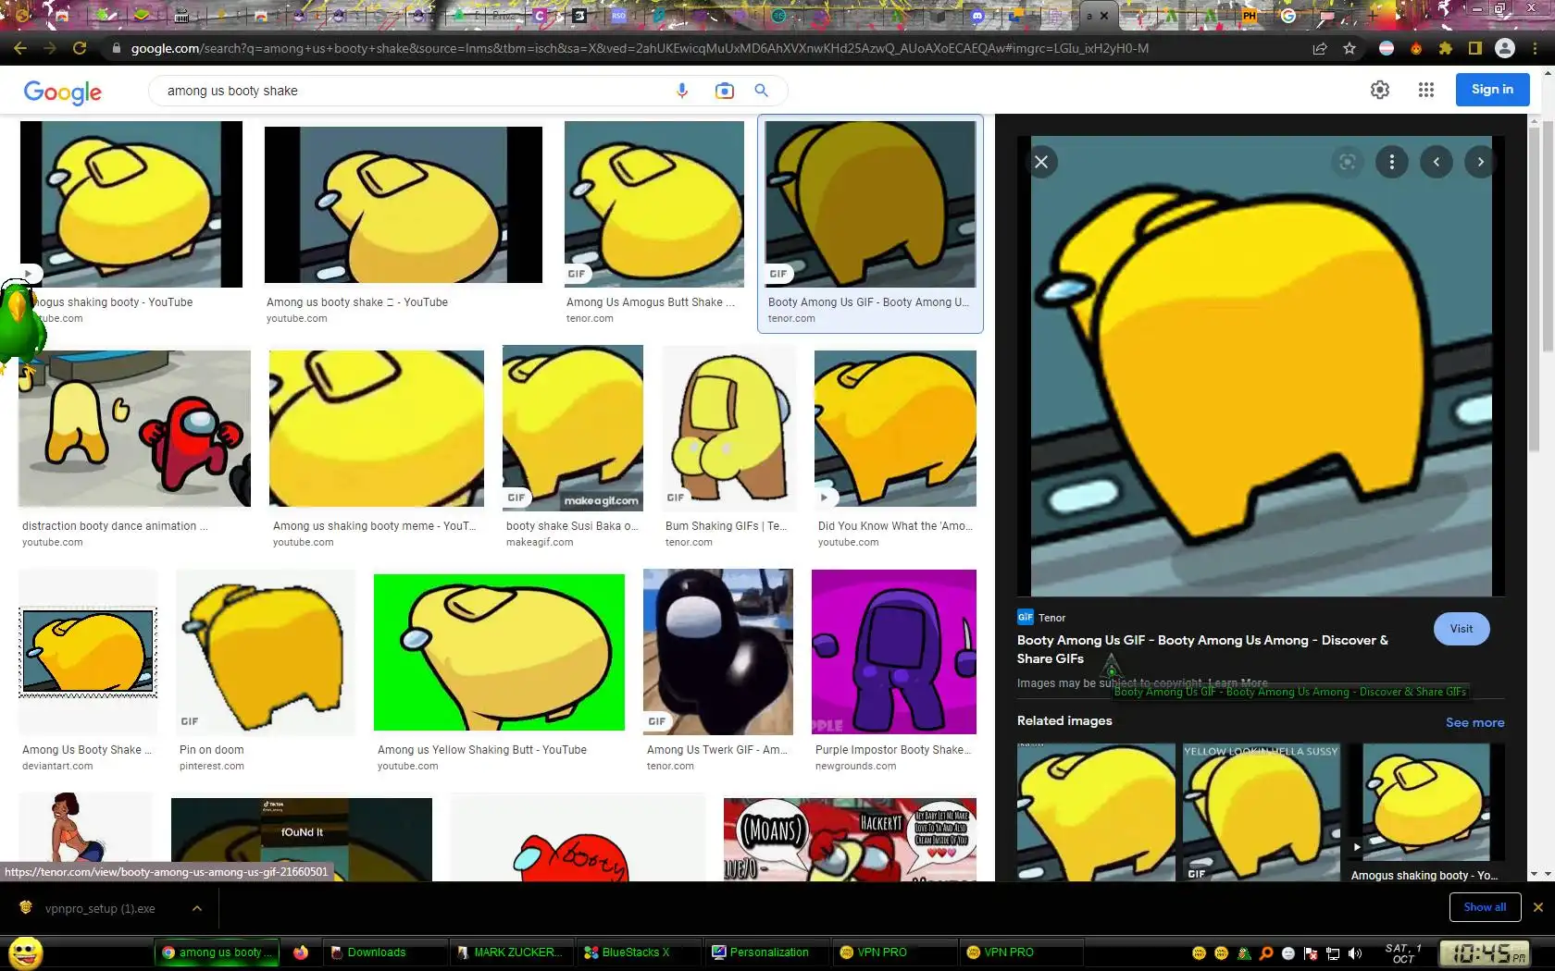The height and width of the screenshot is (971, 1555).
Task: Click Show all downloads button
Action: pyautogui.click(x=1485, y=907)
